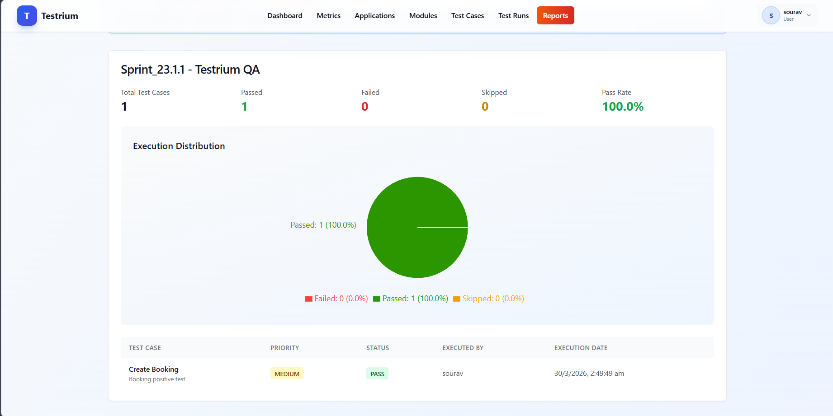Click the Execution Date column header
The height and width of the screenshot is (416, 833).
(x=581, y=348)
